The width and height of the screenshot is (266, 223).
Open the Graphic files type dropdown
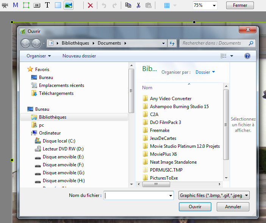click(214, 195)
